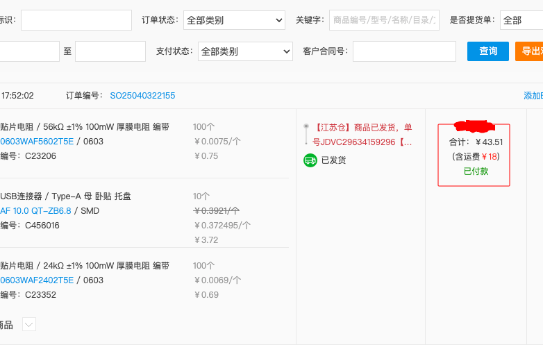Open the 是否提货单 dropdown

pyautogui.click(x=521, y=21)
